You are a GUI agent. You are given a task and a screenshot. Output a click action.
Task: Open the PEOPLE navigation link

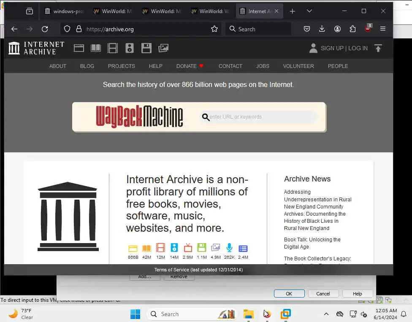point(338,66)
